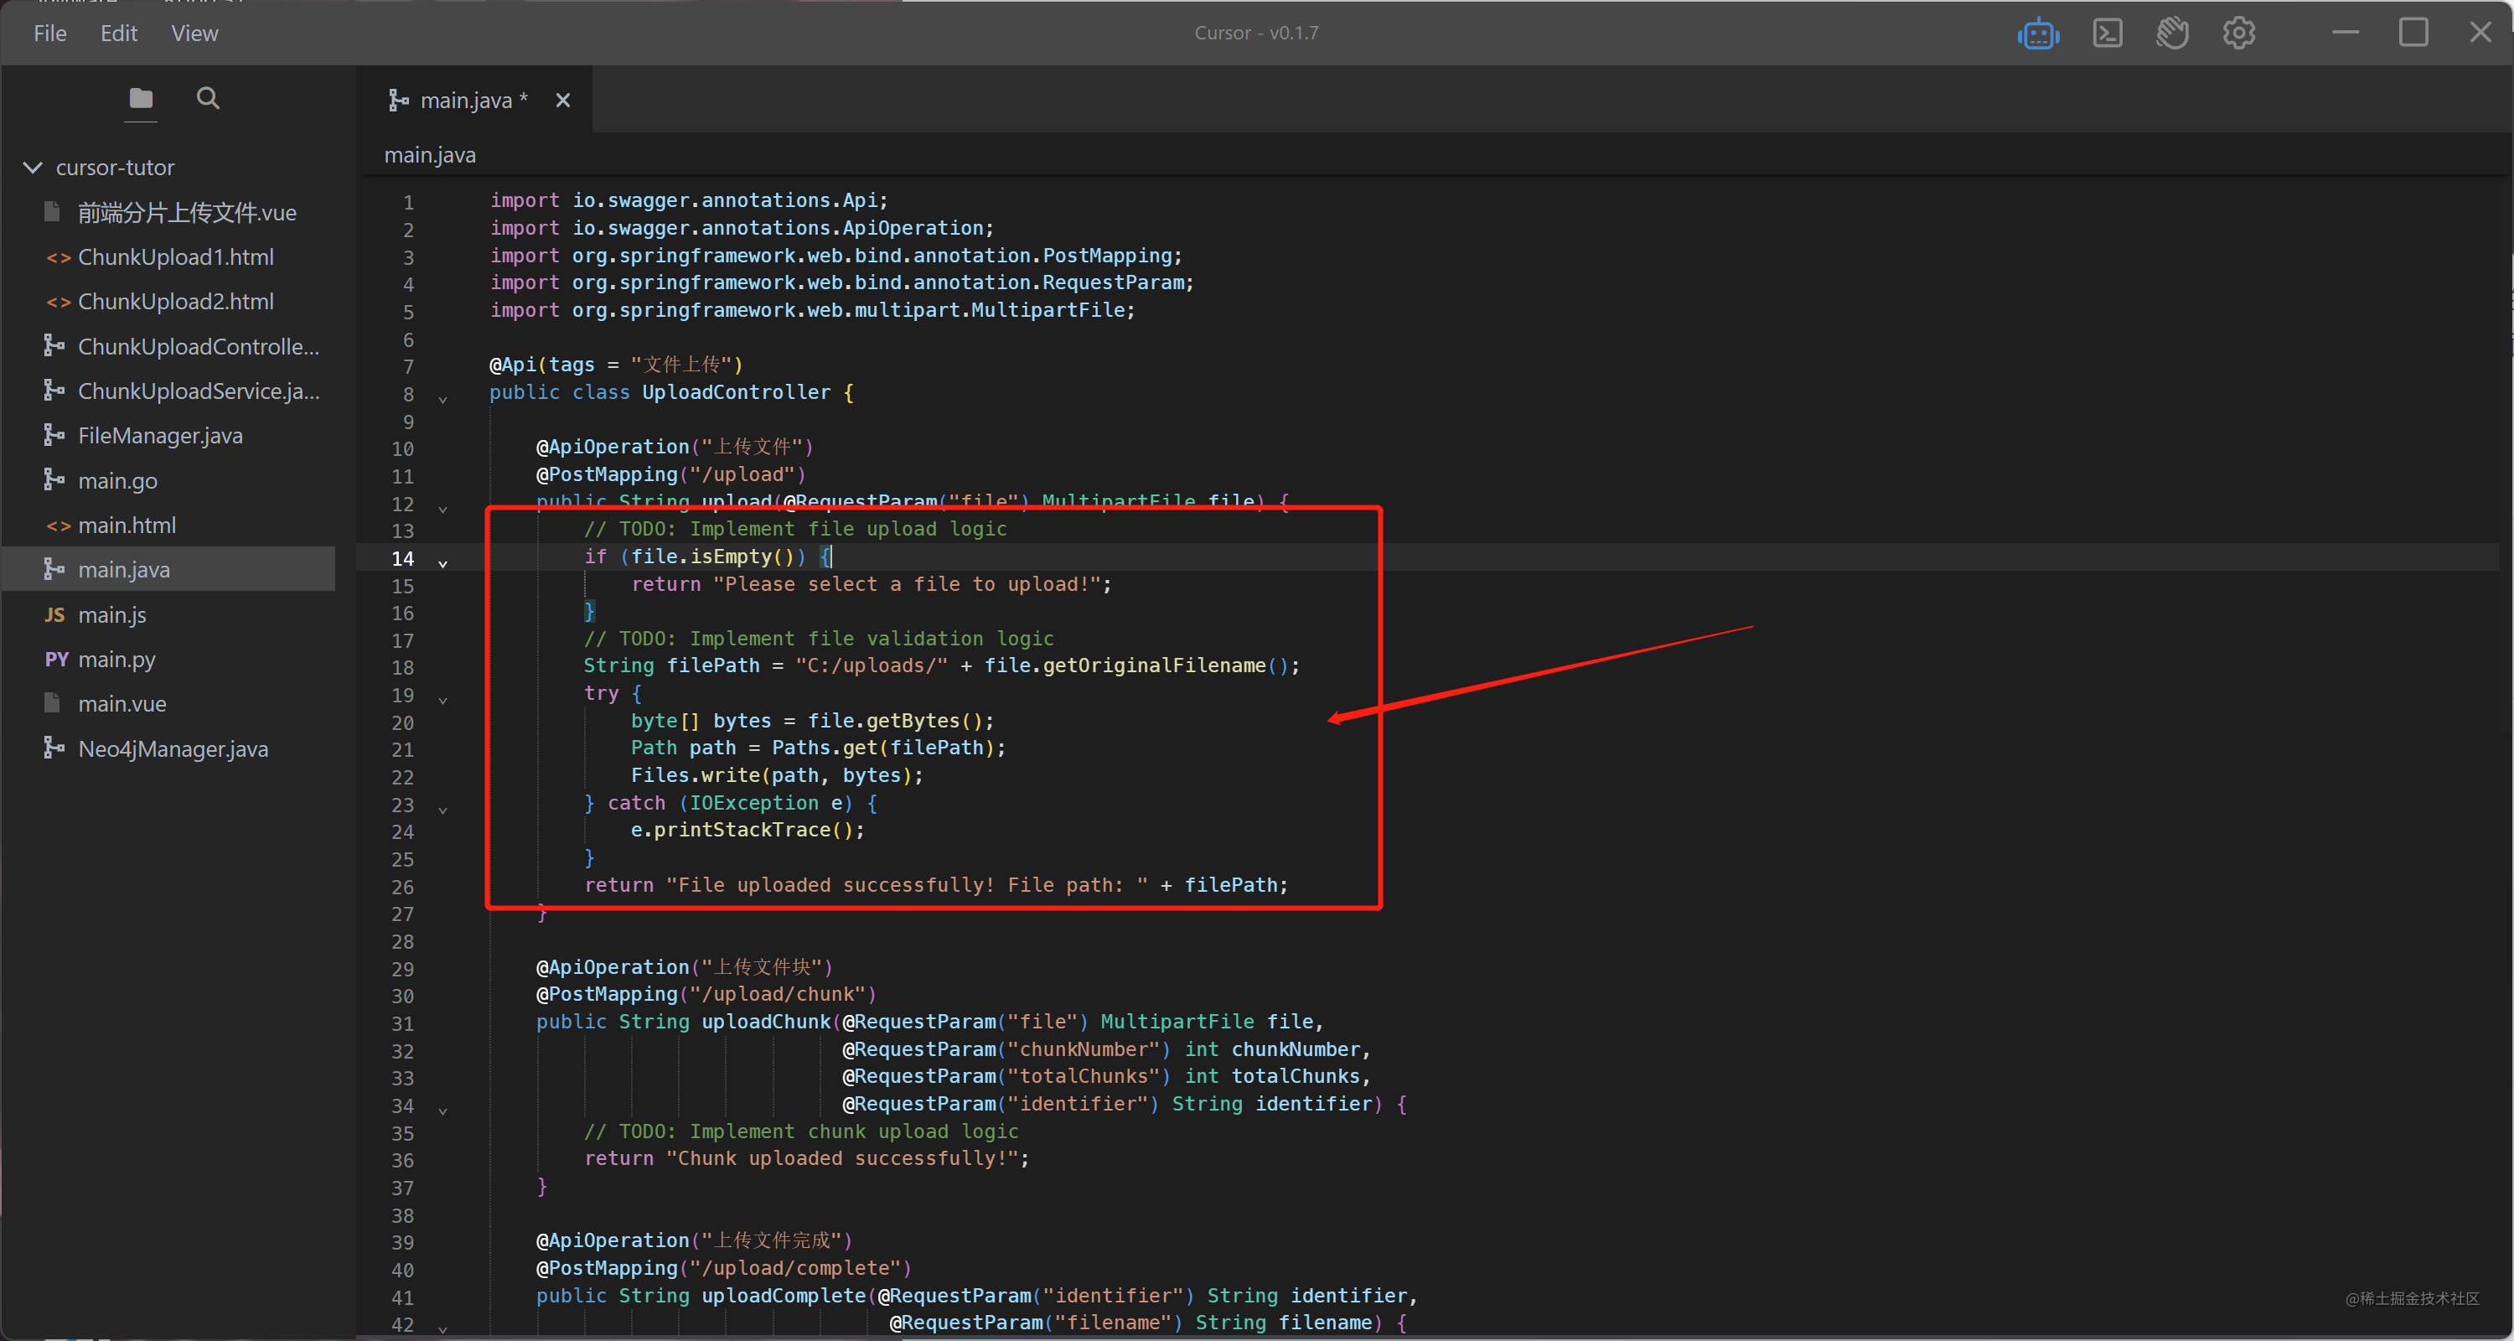Image resolution: width=2514 pixels, height=1341 pixels.
Task: Open the AI chat robot icon
Action: pos(2038,34)
